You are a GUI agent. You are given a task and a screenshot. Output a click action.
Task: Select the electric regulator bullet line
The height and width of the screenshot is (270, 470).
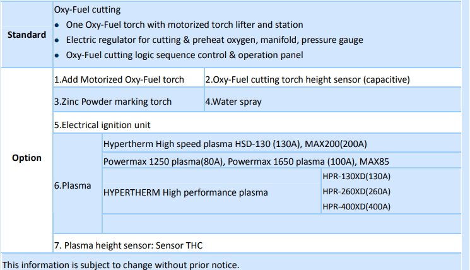[x=214, y=40]
